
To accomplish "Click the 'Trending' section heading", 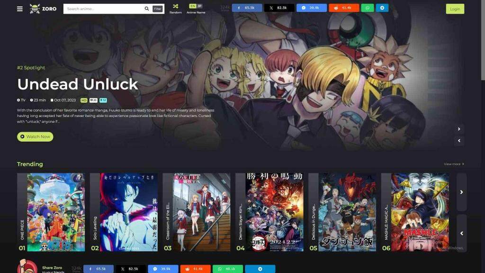I will (30, 164).
